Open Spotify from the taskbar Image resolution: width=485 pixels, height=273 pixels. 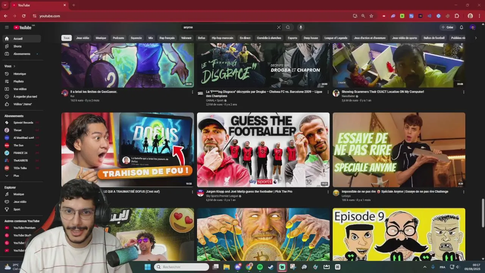[x=260, y=267]
